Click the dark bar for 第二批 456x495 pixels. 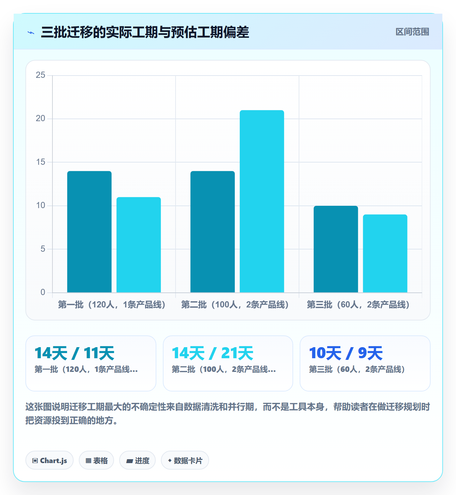click(x=213, y=232)
